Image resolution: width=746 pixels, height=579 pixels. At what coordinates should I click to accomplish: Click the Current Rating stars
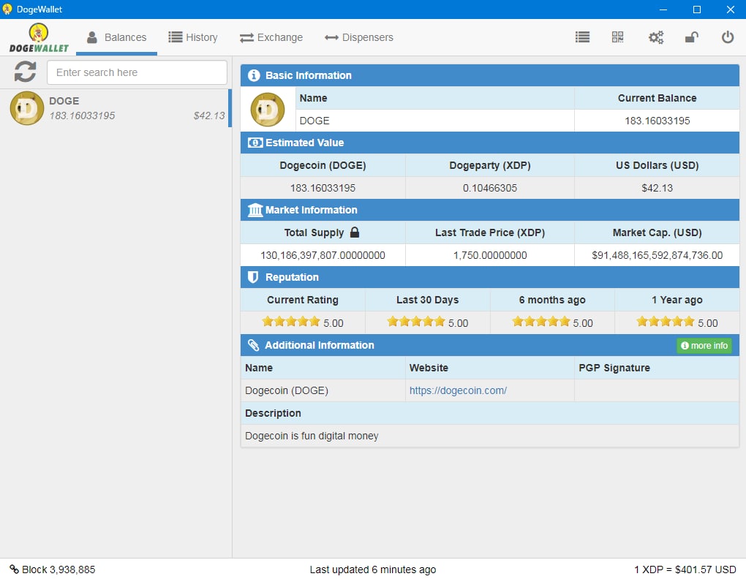(291, 322)
